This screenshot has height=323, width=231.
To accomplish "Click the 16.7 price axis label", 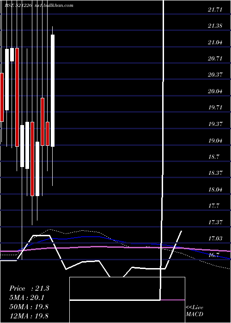I will [213, 255].
